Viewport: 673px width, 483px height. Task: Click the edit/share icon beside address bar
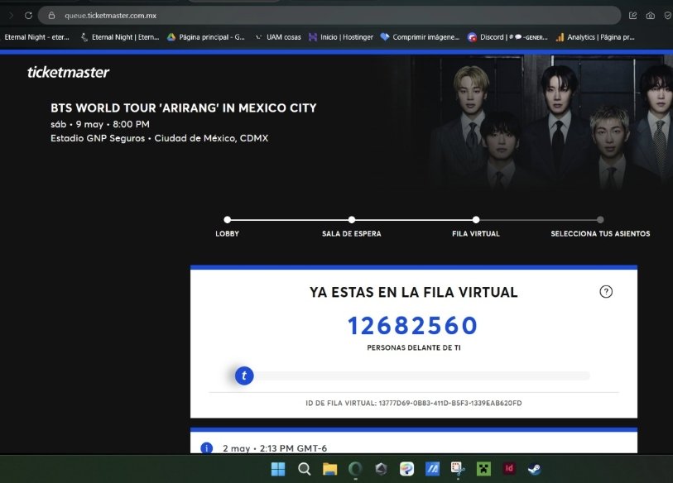(632, 16)
